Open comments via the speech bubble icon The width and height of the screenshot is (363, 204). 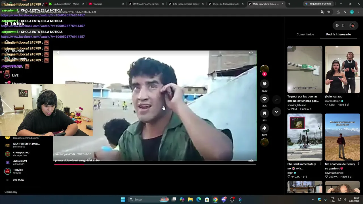(264, 99)
